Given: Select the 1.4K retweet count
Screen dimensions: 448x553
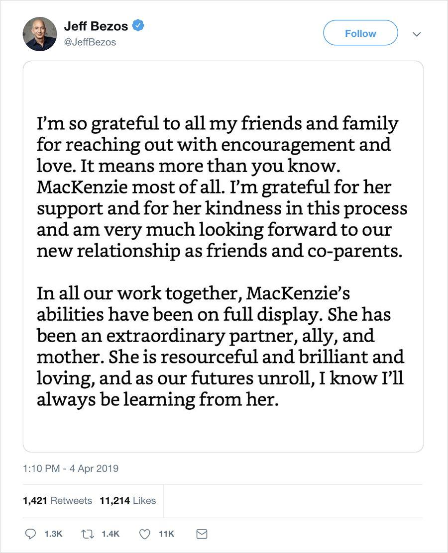Looking at the screenshot, I should click(x=111, y=534).
